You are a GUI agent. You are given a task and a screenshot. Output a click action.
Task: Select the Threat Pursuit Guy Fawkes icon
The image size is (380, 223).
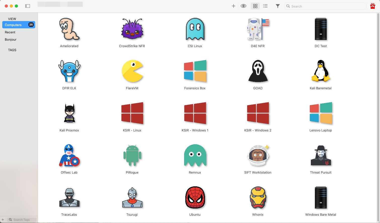[321, 155]
